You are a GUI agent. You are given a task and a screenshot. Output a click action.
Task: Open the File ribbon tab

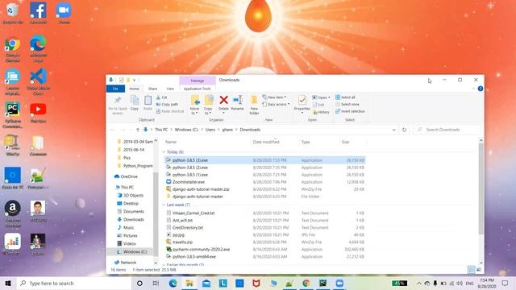click(x=115, y=89)
